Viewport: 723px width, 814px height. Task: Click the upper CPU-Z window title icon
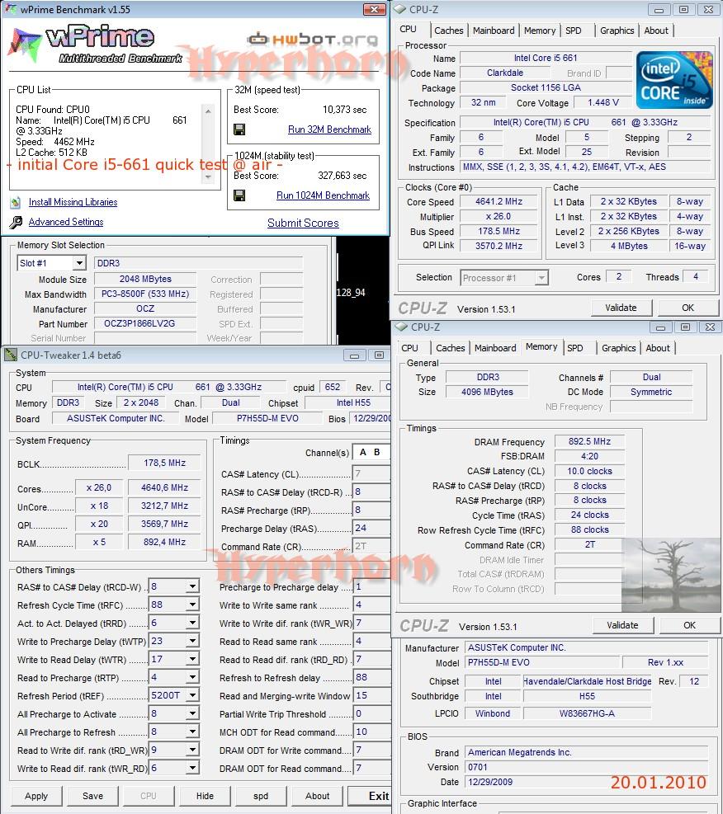click(399, 9)
